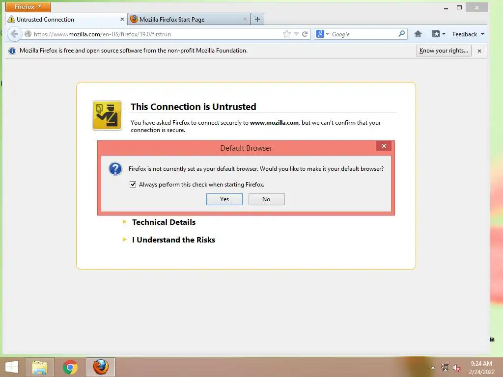
Task: Close the Default Browser dialog
Action: click(x=384, y=146)
